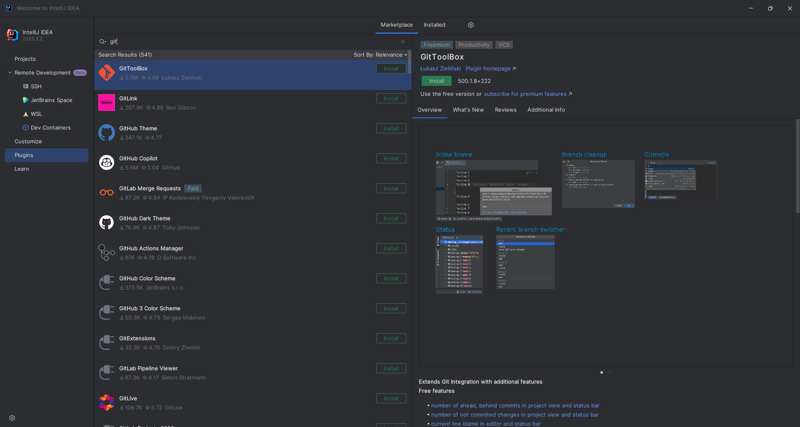Select the GitHub Theme plugin name
This screenshot has width=800, height=427.
138,129
